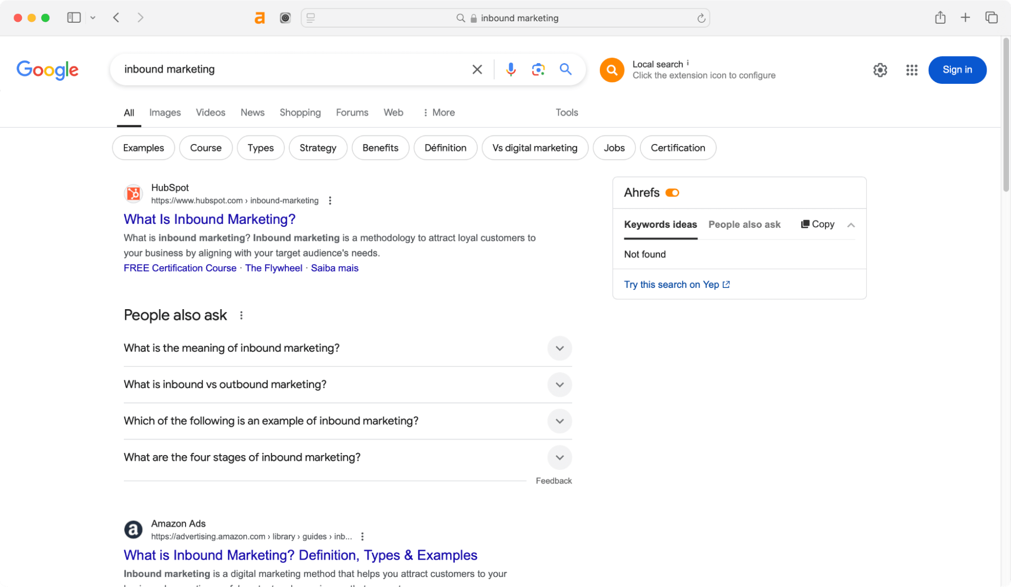Click the magnifying glass search icon

click(x=565, y=69)
